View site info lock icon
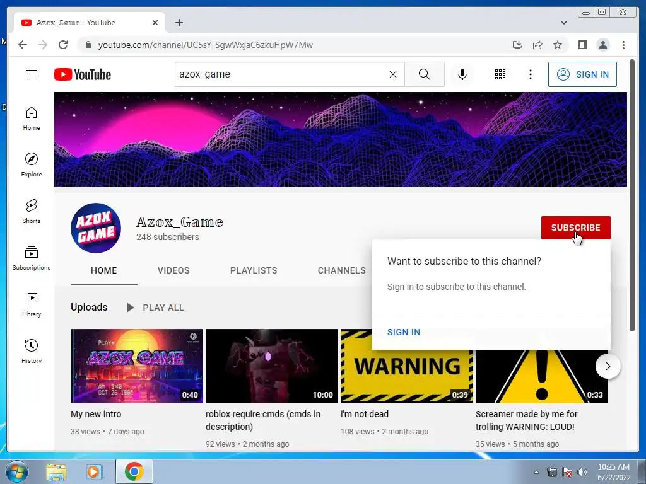646x484 pixels. tap(88, 45)
